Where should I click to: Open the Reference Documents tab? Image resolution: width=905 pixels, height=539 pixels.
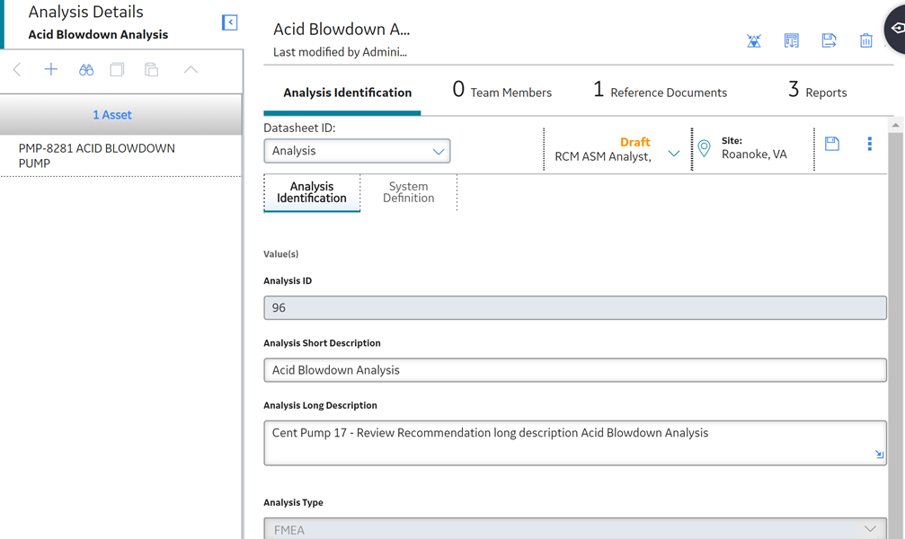[x=661, y=91]
